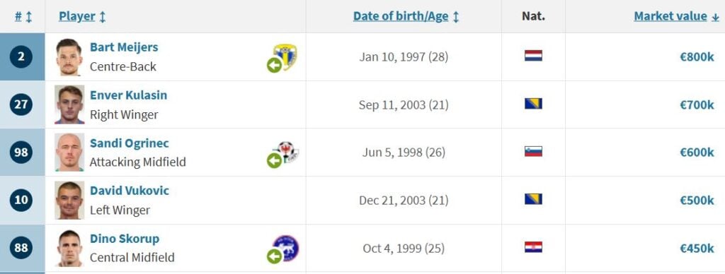The width and height of the screenshot is (725, 274).
Task: Sort by Date of birth/Age header
Action: pyautogui.click(x=406, y=17)
